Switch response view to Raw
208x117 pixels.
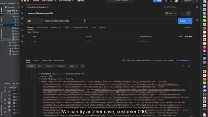40,66
